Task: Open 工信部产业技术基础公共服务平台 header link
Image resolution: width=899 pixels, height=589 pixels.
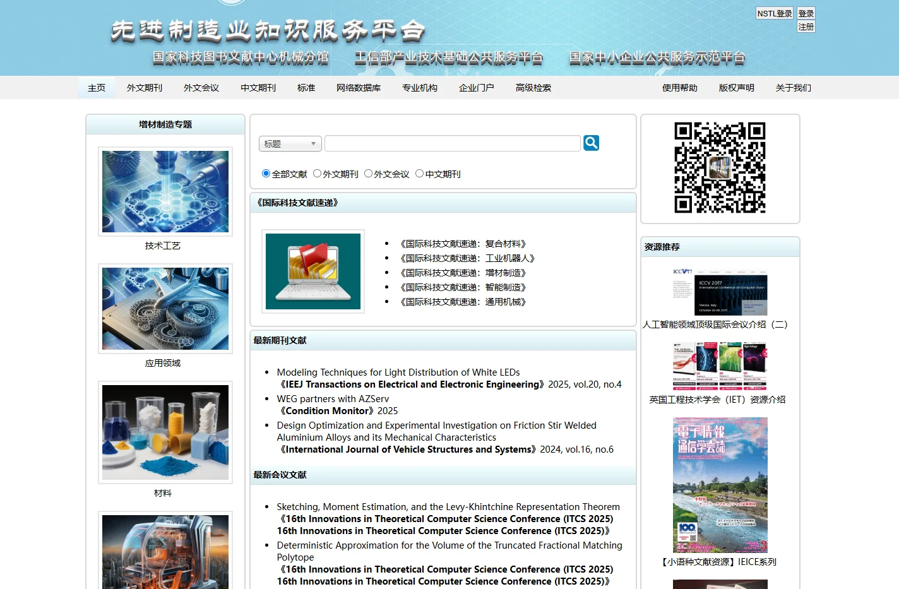Action: click(449, 57)
